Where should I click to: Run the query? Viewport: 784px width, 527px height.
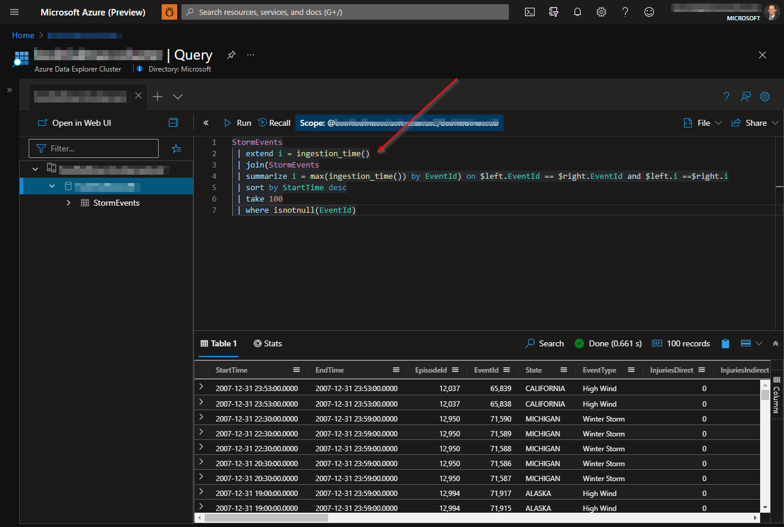tap(237, 123)
